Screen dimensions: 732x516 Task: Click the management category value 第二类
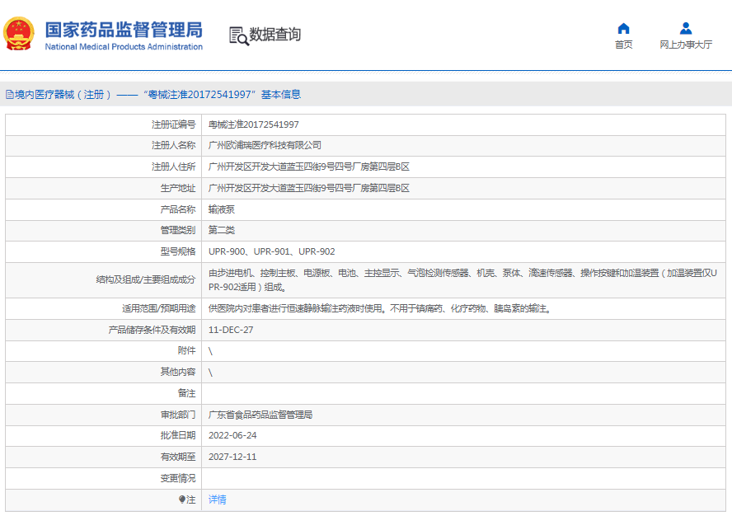[221, 230]
